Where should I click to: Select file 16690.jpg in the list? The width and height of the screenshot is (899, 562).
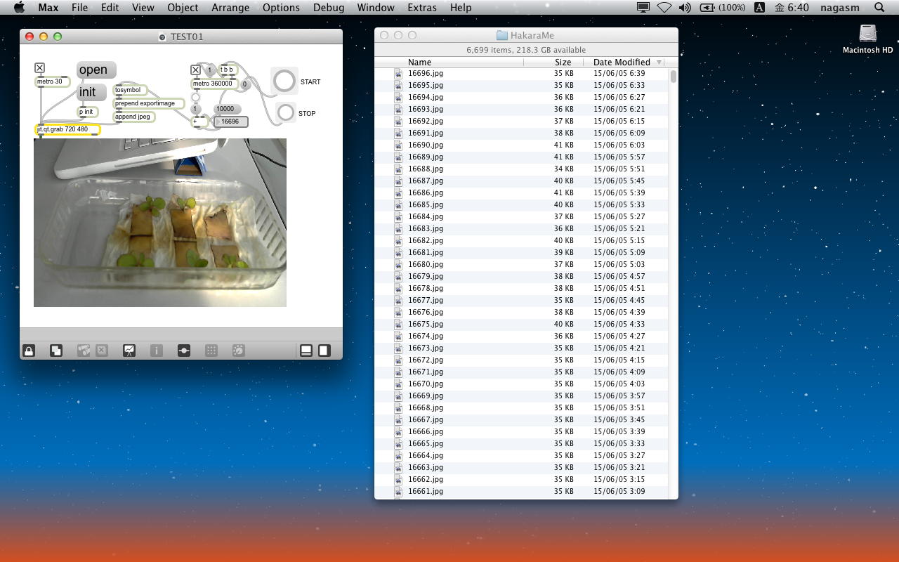(426, 145)
